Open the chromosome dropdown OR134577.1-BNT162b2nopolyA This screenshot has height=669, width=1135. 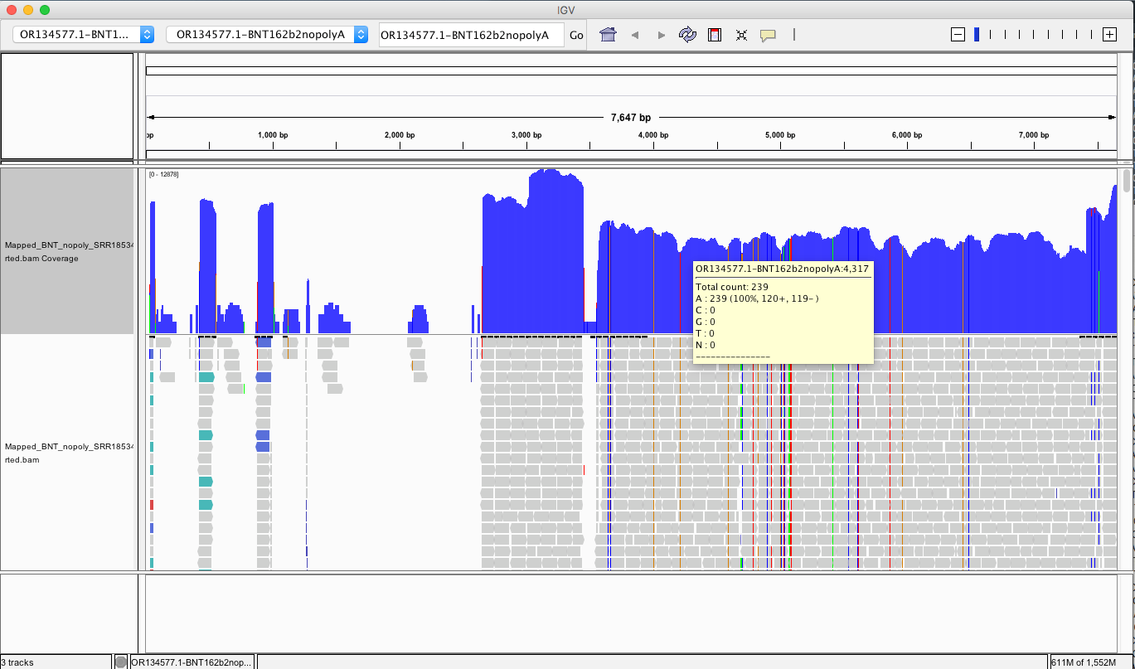[267, 35]
